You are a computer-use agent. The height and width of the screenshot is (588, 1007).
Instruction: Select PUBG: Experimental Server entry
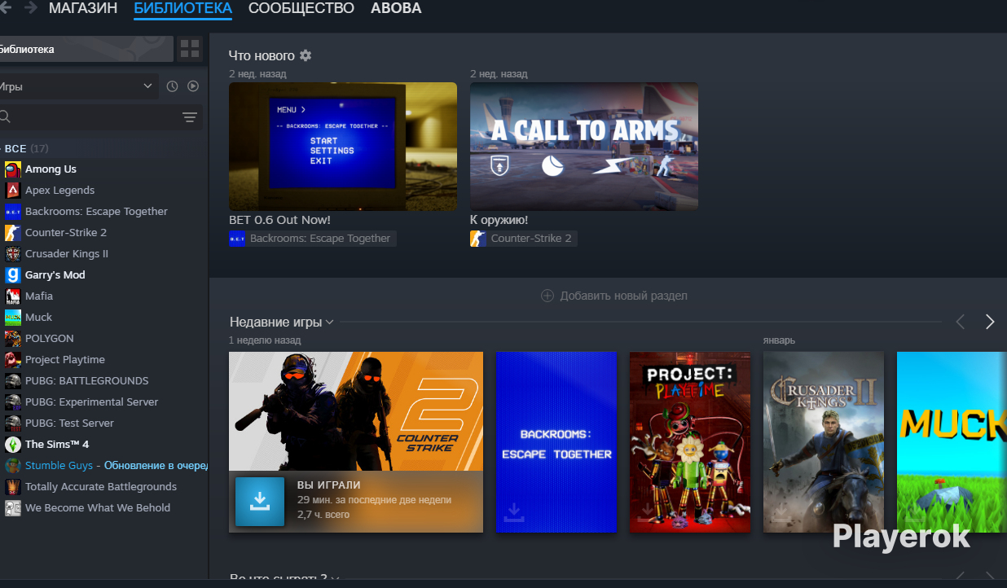tap(91, 402)
